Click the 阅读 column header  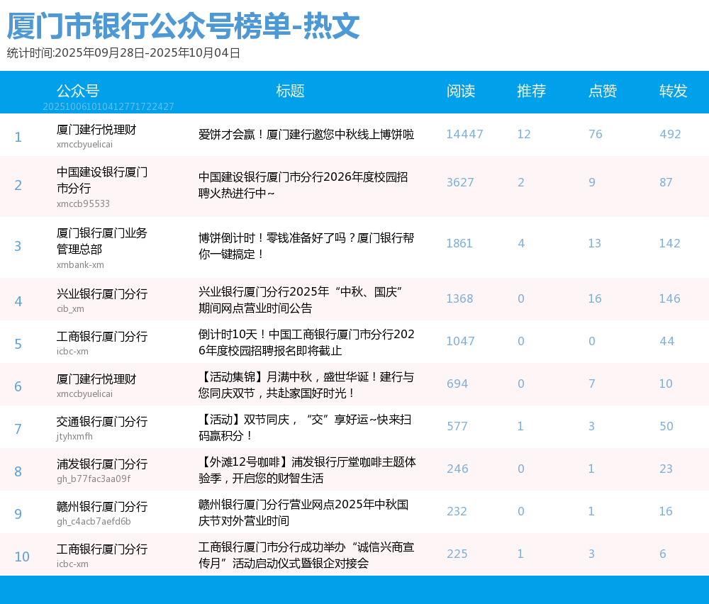click(461, 91)
